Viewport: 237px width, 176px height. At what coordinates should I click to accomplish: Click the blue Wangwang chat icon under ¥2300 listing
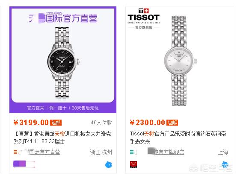(225, 164)
